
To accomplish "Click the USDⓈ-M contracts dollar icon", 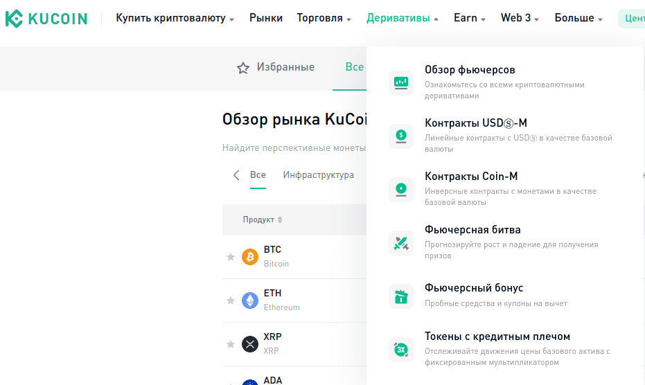I will click(x=400, y=136).
